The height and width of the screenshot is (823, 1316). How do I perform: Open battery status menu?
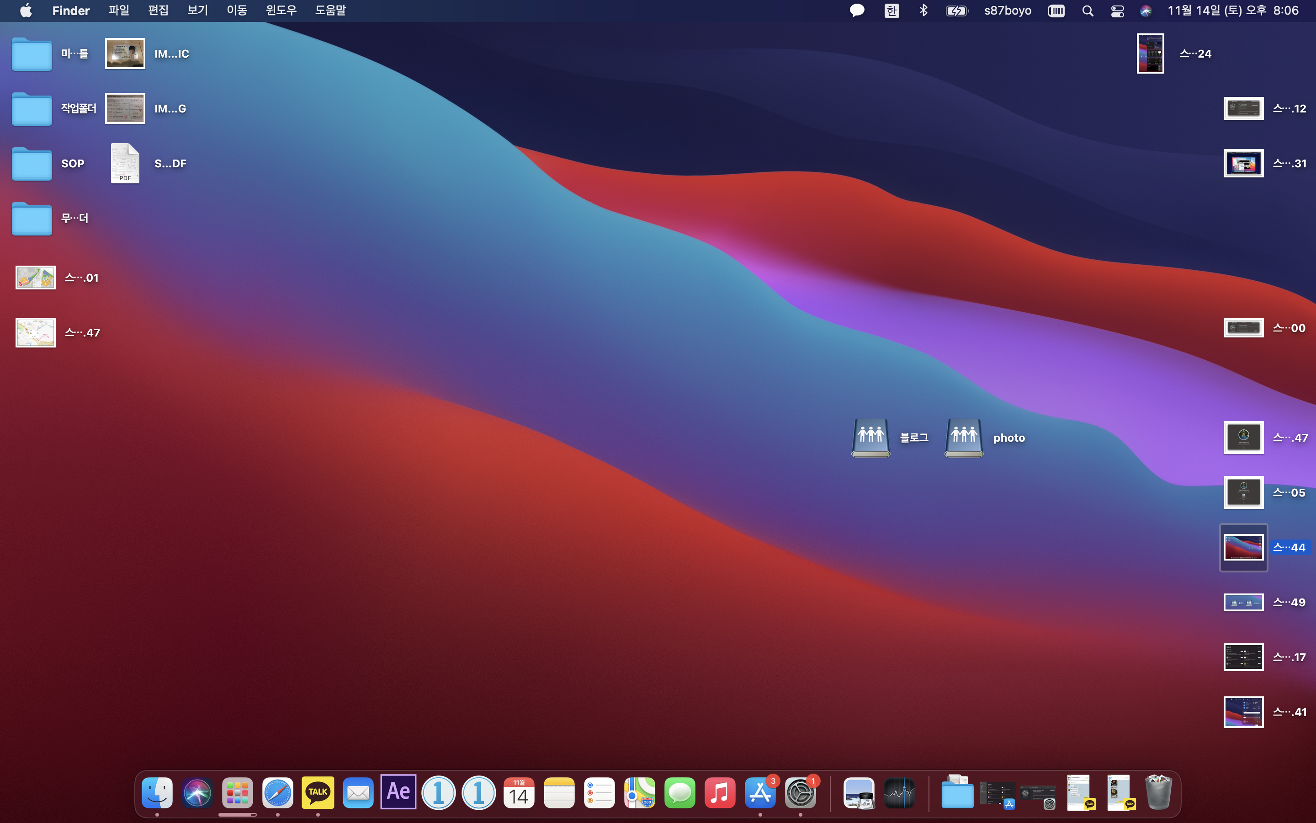(x=956, y=11)
